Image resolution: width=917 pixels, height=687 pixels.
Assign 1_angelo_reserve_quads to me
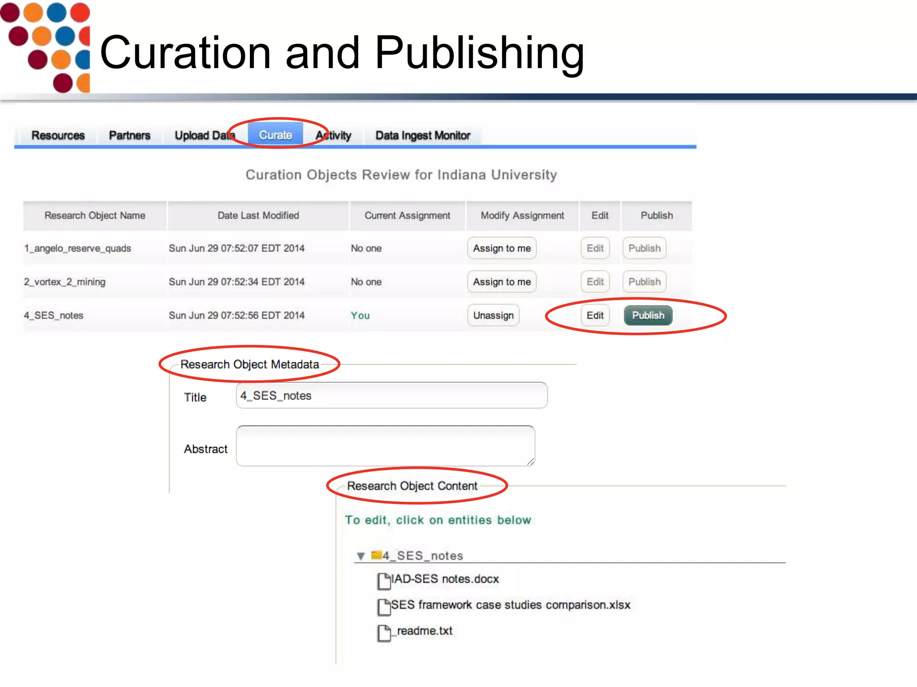(x=502, y=248)
